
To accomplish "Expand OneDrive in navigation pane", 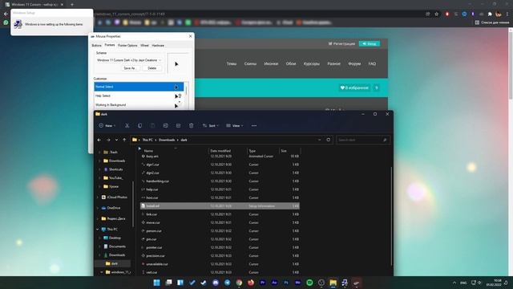I will pyautogui.click(x=98, y=208).
